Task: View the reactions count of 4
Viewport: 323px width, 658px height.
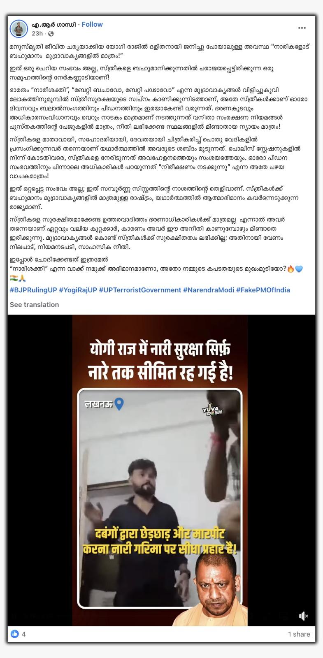Action: (23, 634)
